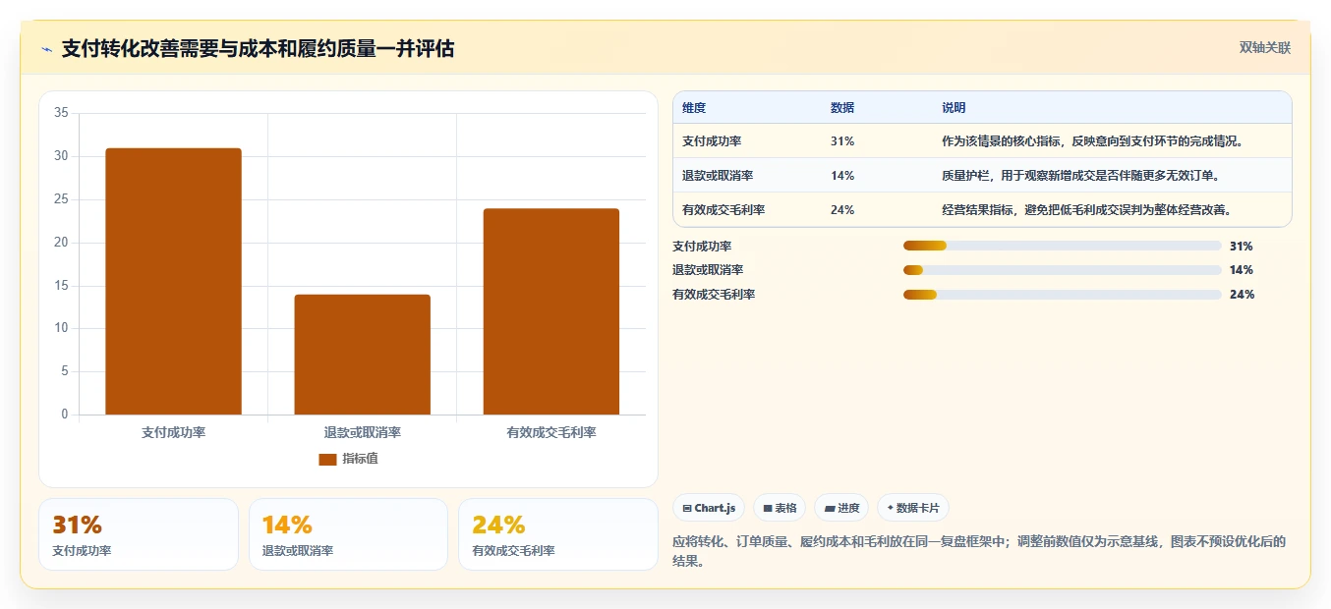Click the 支付成功率 progress bar
Image resolution: width=1331 pixels, height=609 pixels.
pos(1062,246)
